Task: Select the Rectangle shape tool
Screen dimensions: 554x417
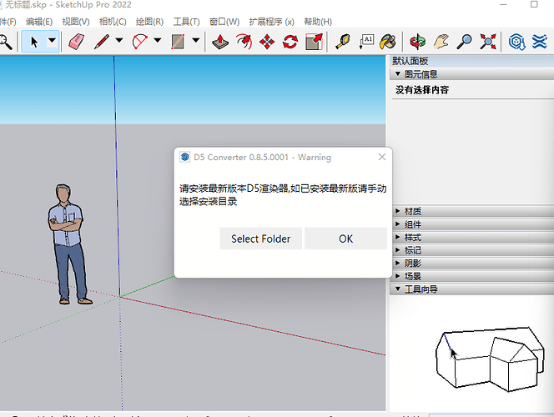Action: click(x=178, y=42)
